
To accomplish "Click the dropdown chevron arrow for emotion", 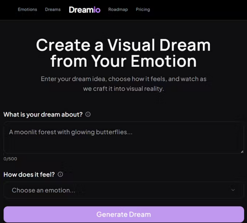I will pos(233,190).
